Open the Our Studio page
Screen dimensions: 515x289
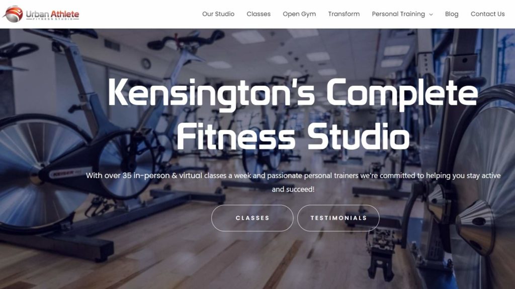[218, 14]
